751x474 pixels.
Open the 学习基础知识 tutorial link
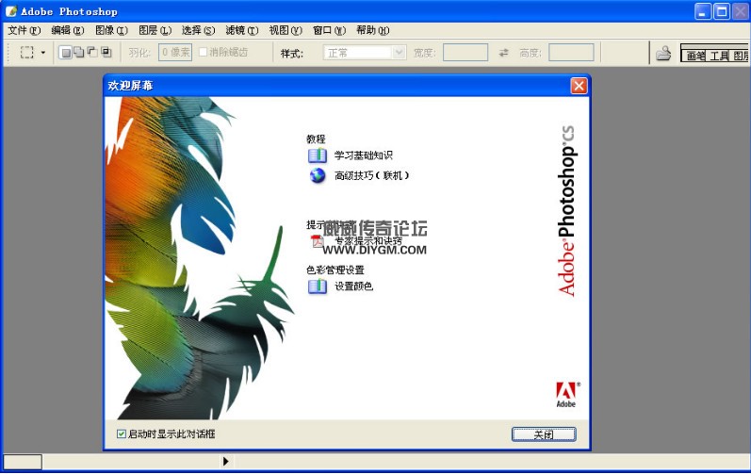point(364,155)
